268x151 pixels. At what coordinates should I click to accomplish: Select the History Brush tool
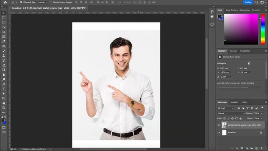pyautogui.click(x=4, y=60)
